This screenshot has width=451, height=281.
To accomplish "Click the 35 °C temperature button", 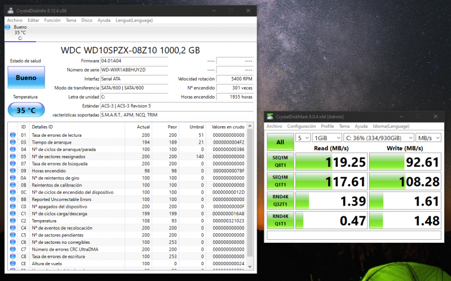I will [26, 110].
